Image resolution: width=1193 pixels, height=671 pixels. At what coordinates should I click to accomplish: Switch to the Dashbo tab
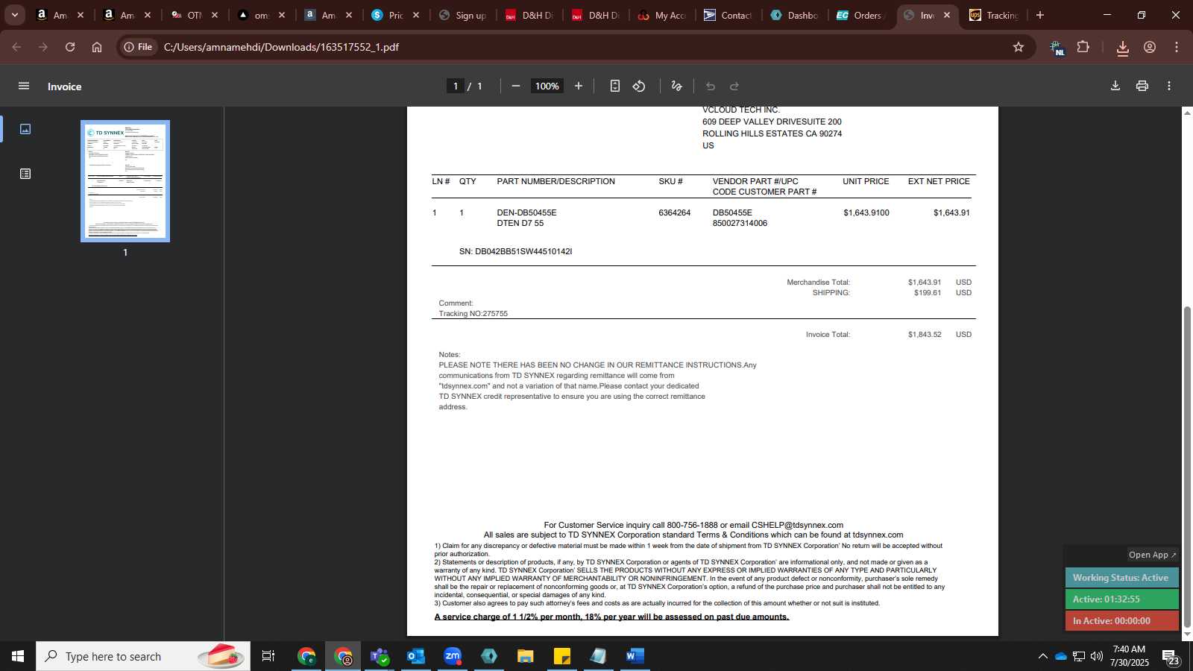tap(795, 15)
